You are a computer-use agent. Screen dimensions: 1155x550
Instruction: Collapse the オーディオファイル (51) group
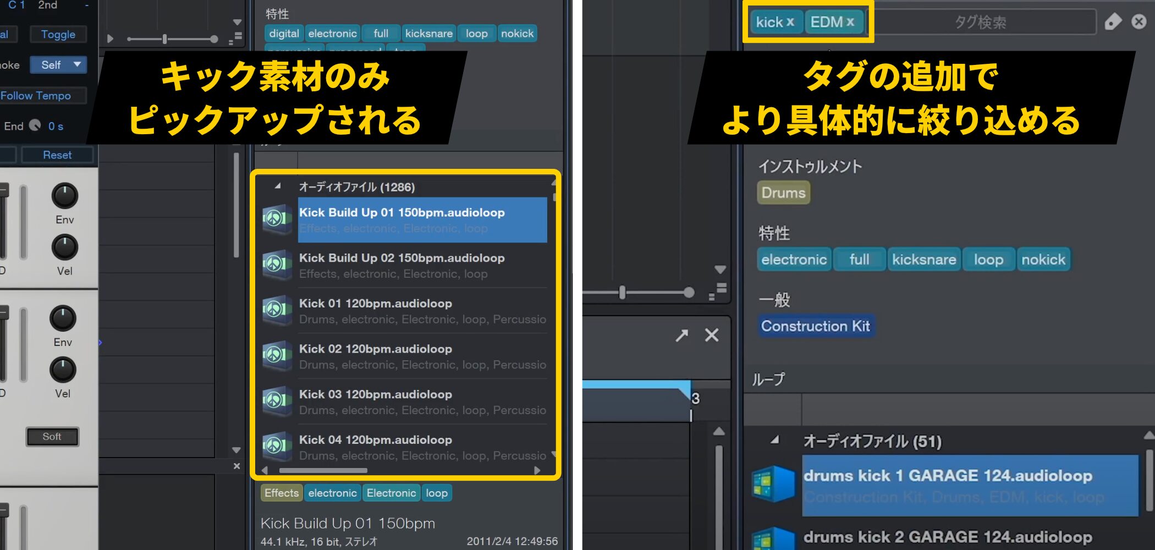[x=775, y=440]
